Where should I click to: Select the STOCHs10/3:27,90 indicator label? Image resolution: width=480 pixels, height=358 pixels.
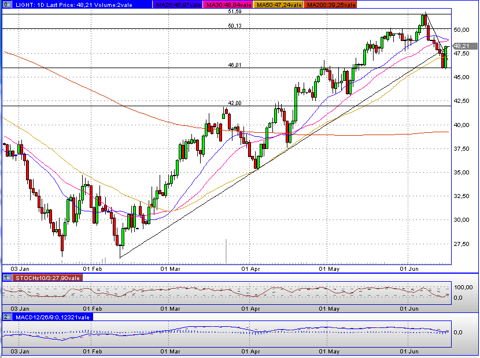(47, 278)
